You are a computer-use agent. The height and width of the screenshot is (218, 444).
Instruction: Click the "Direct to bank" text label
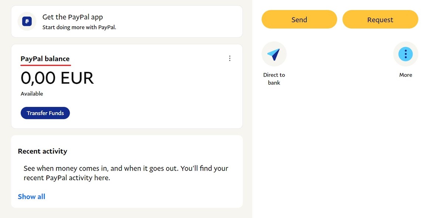[274, 78]
